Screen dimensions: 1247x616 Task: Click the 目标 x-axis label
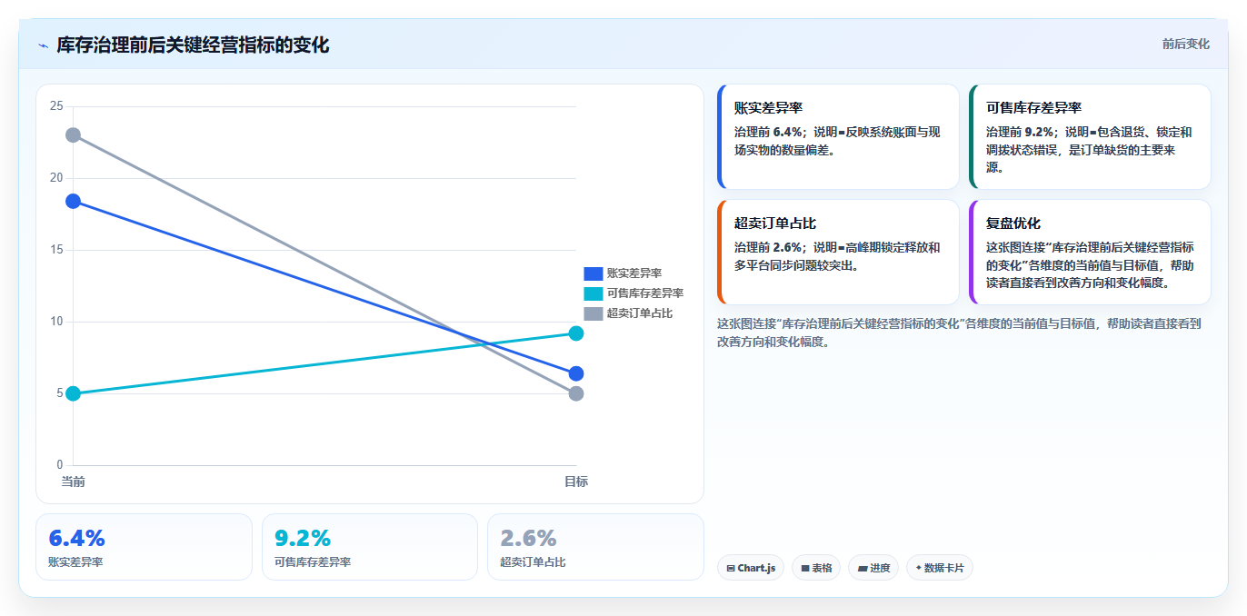pos(576,482)
